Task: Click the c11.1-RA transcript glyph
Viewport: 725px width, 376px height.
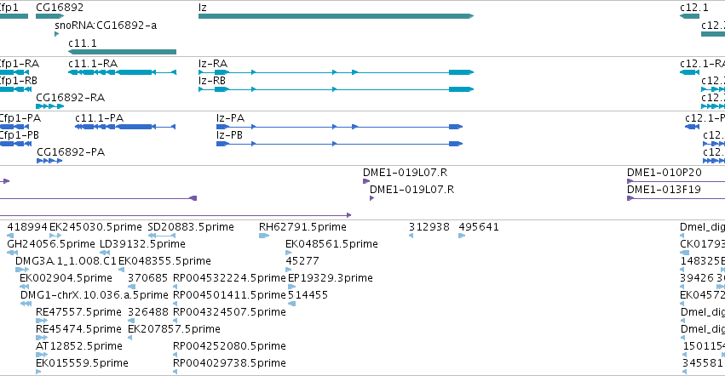Action: (122, 72)
